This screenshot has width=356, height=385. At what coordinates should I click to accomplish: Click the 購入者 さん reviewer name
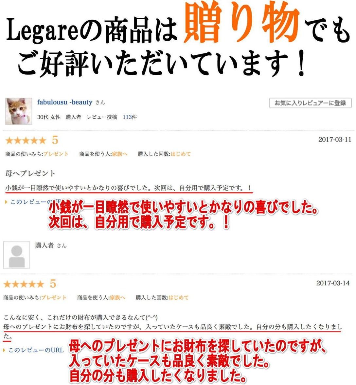pos(51,245)
